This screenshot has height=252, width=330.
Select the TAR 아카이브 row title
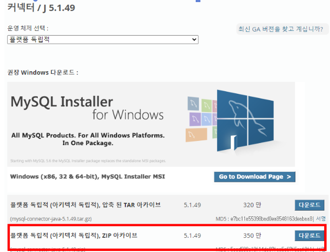click(x=86, y=205)
